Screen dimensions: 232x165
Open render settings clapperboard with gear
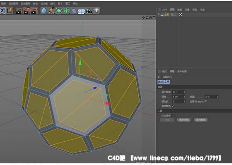[34, 11]
